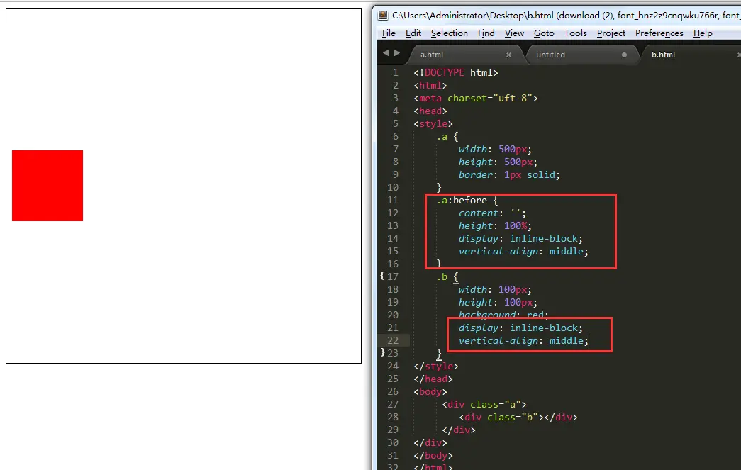Open the Edit menu
This screenshot has height=470, width=741.
coord(413,33)
